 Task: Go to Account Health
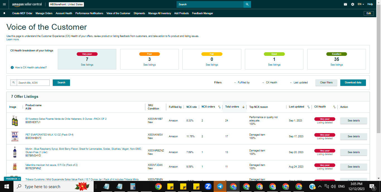64,13
